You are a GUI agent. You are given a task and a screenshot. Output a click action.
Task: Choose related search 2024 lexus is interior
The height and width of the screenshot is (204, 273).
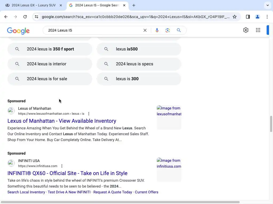[50, 64]
